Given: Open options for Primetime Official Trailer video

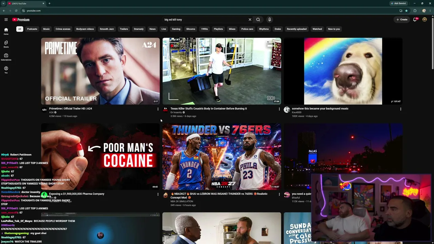Looking at the screenshot, I should pos(158,109).
